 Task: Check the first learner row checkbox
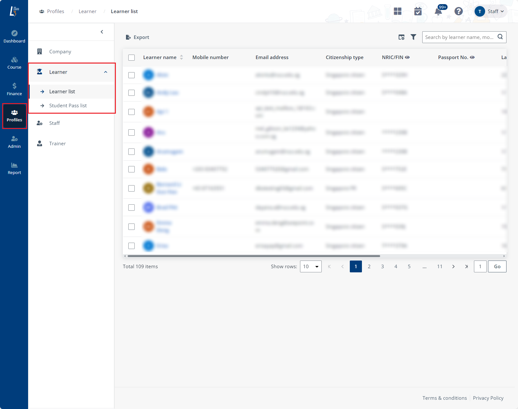[x=131, y=75]
